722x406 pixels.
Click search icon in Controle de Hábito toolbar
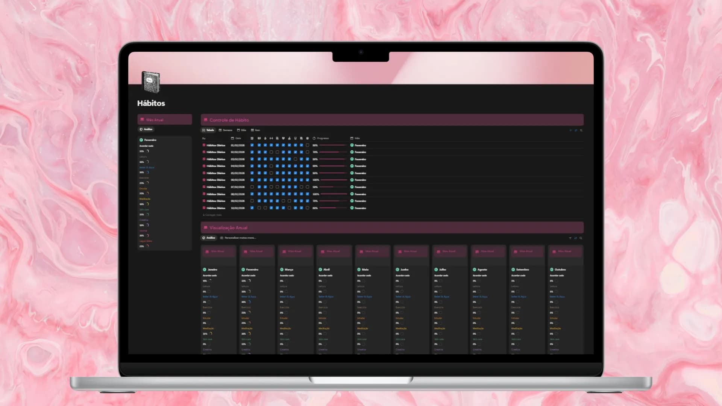click(x=581, y=130)
